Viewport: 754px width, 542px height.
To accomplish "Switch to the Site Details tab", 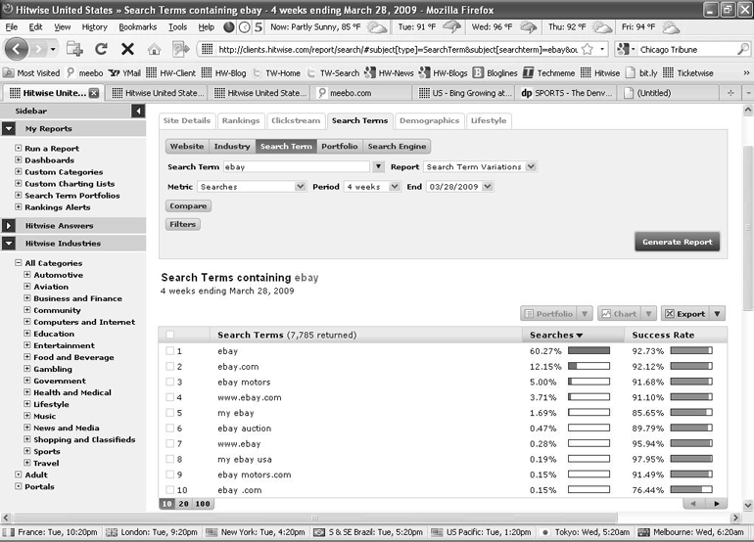I will [x=187, y=120].
